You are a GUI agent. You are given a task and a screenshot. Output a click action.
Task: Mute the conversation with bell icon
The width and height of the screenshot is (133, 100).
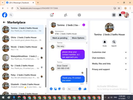pos(105,42)
